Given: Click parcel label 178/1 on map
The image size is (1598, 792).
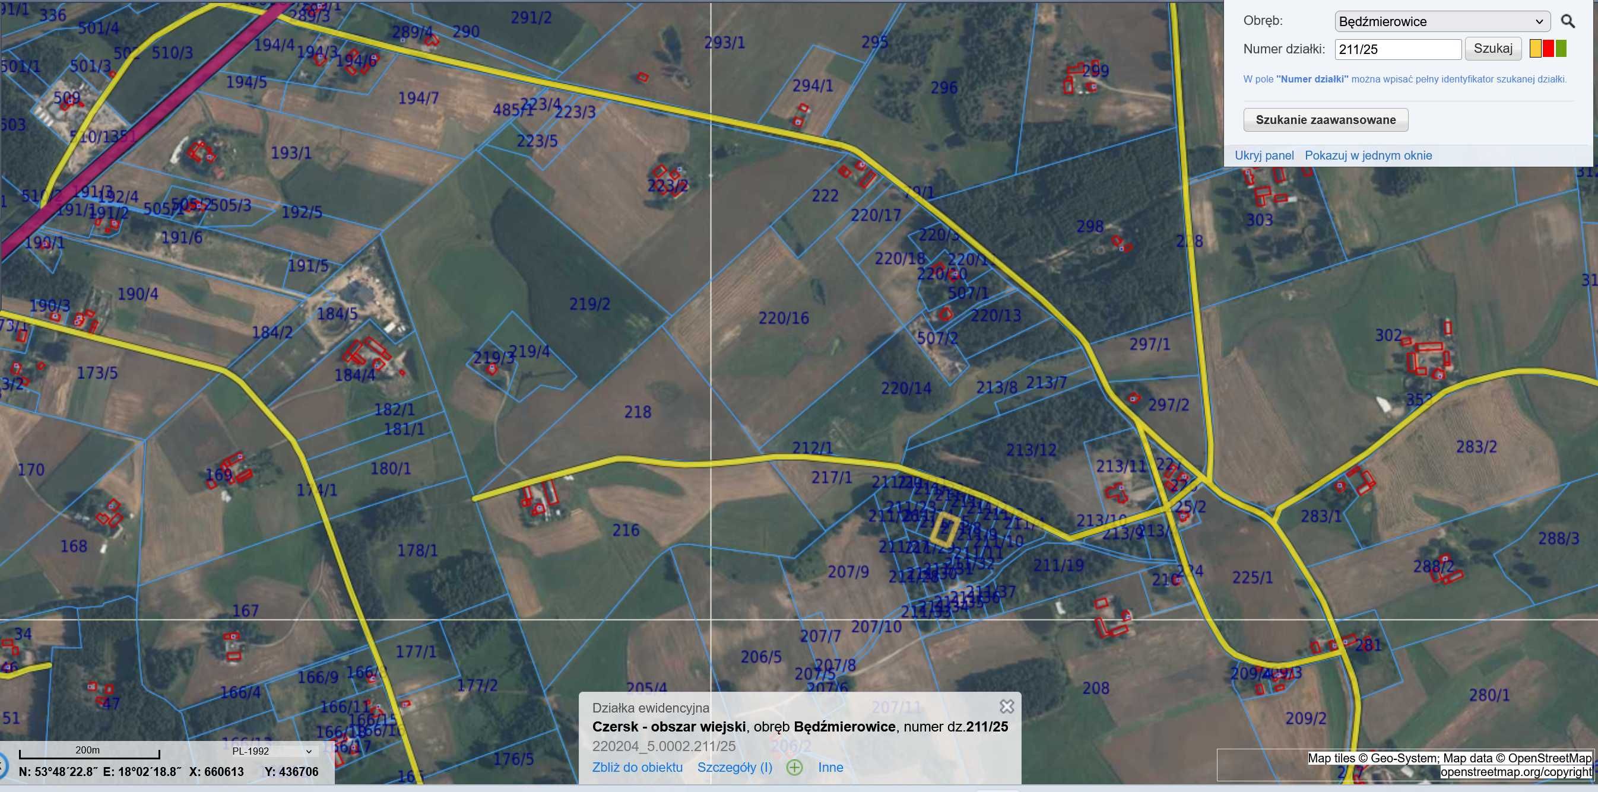Looking at the screenshot, I should click(417, 550).
